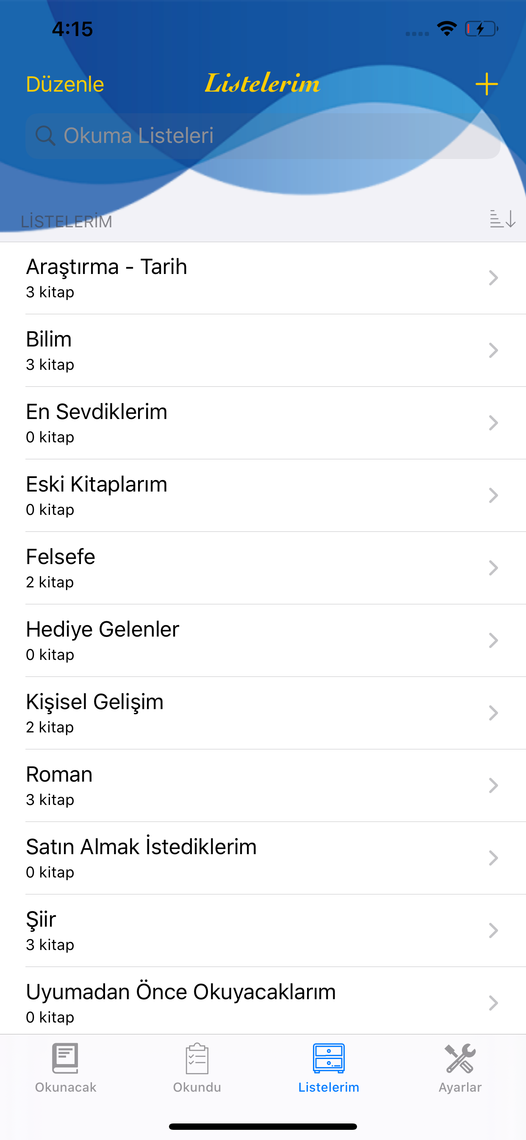The width and height of the screenshot is (526, 1140).
Task: Select Uyumadan Önce Okuyacaklarım list
Action: tap(263, 1001)
